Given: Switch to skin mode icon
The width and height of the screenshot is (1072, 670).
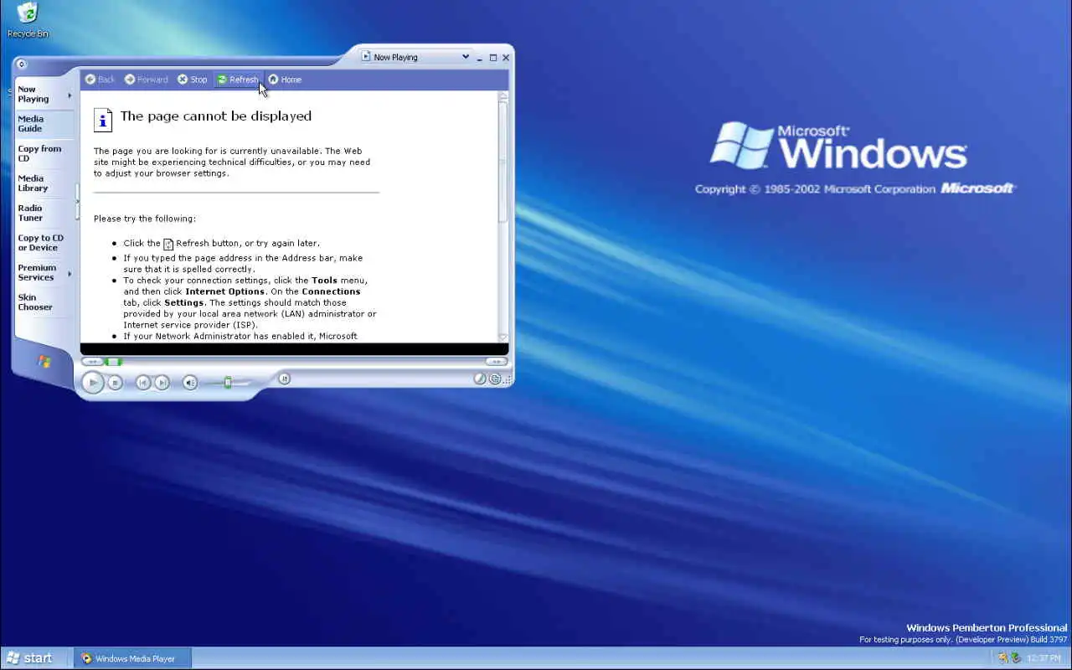Looking at the screenshot, I should pyautogui.click(x=495, y=379).
